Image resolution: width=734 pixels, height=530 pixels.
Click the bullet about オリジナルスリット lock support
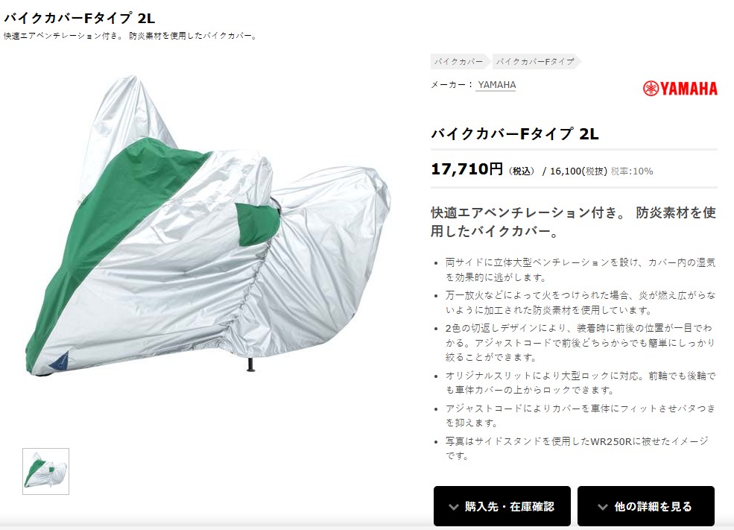point(580,382)
